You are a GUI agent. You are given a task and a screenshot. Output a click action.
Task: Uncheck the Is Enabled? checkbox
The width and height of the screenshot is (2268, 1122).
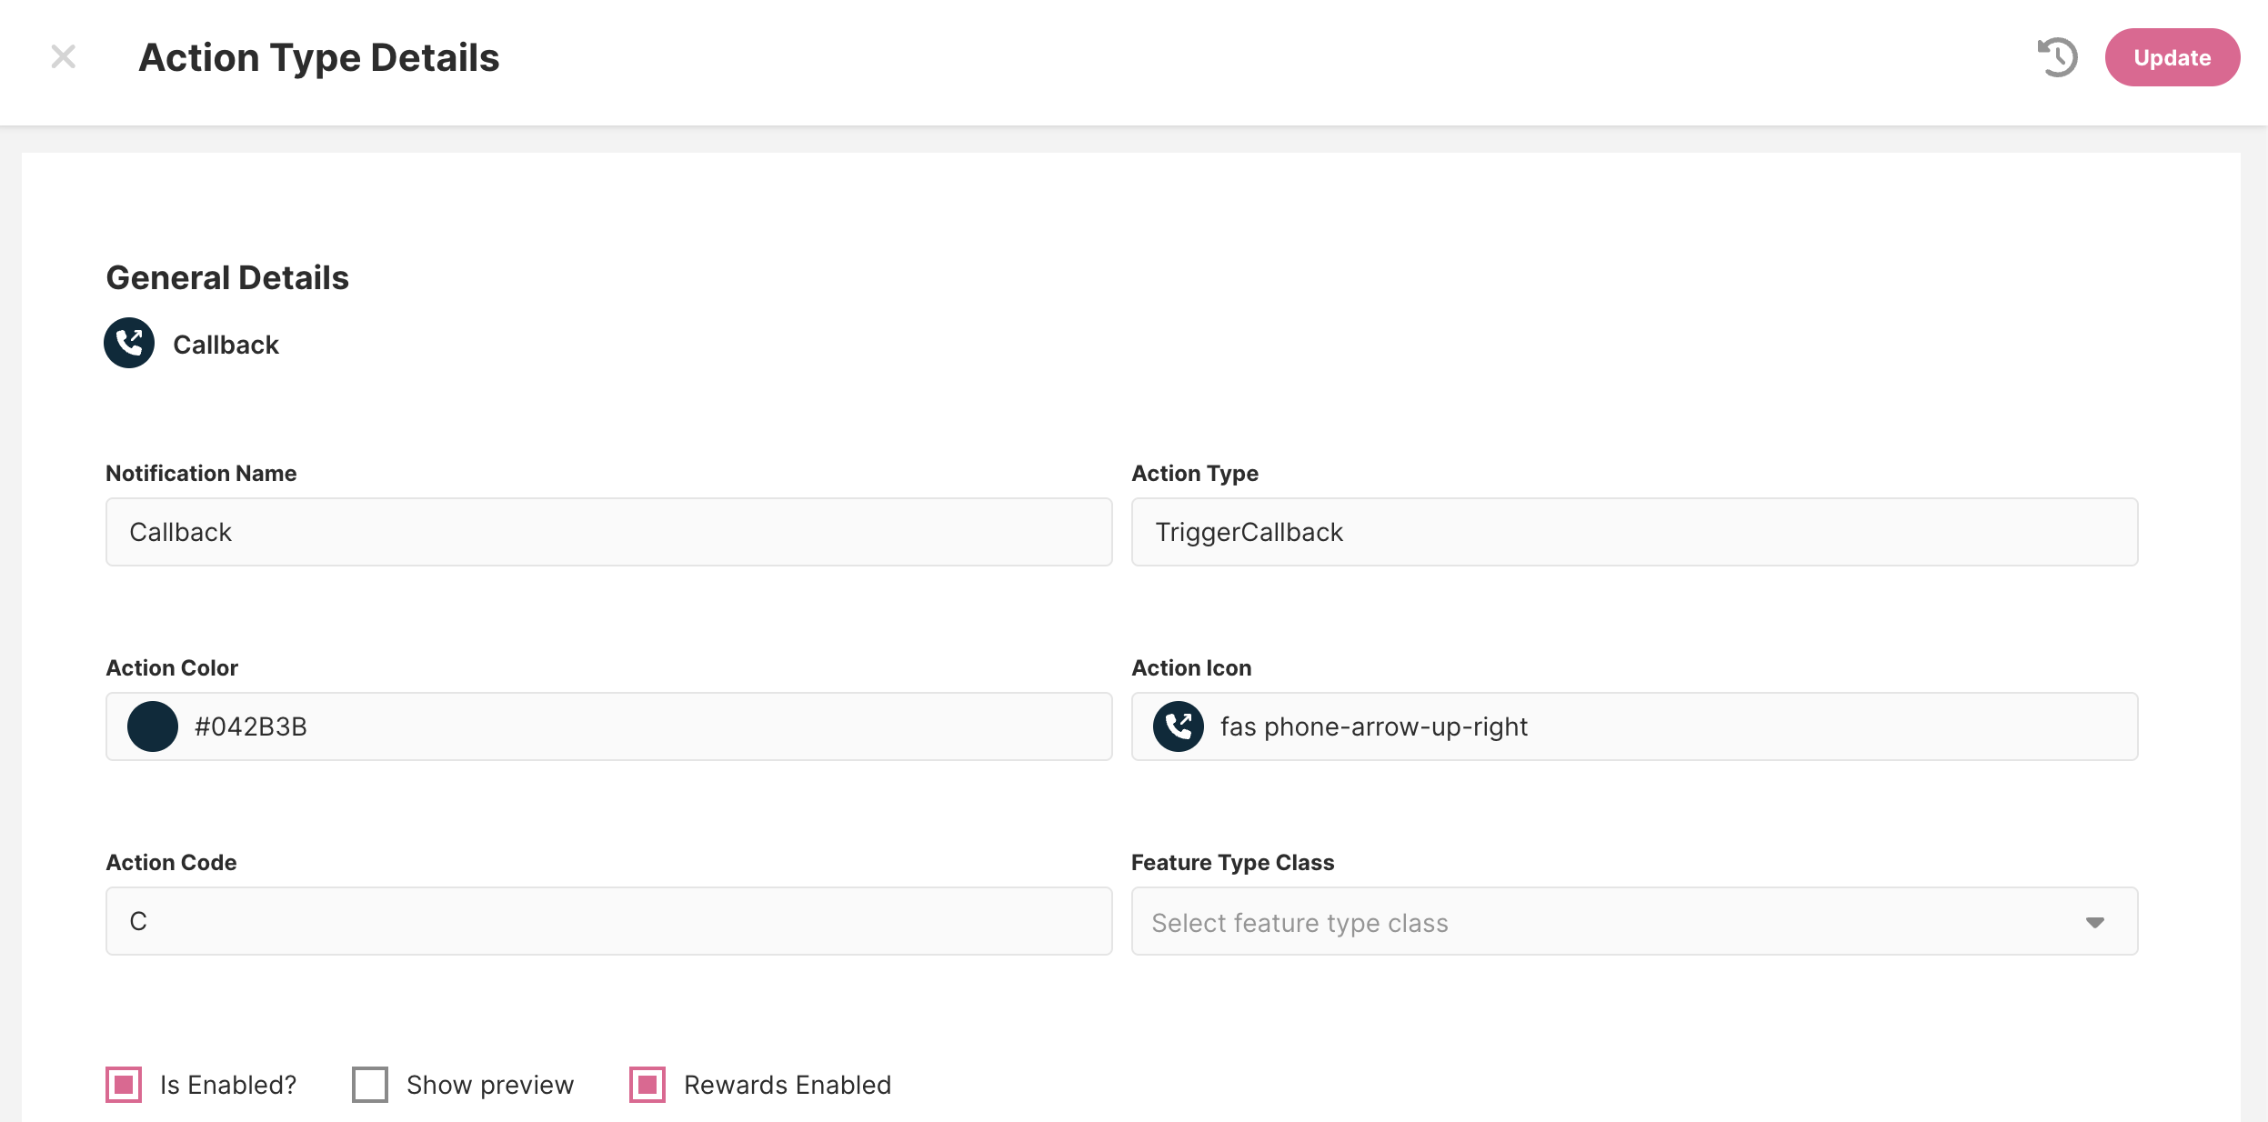(x=124, y=1085)
